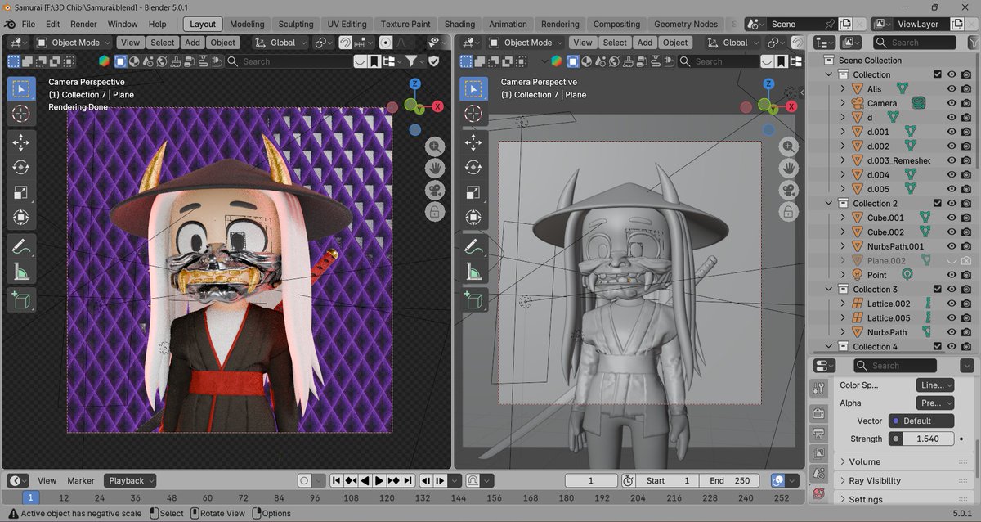
Task: Select the Rotate tool in left viewport
Action: coord(21,168)
